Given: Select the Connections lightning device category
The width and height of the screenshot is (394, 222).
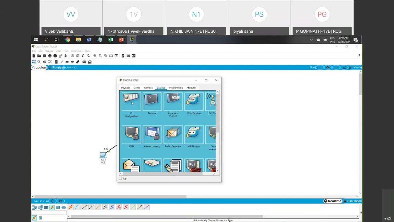Looking at the screenshot, I should tap(52, 207).
